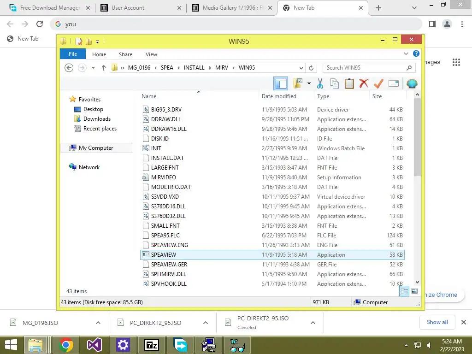Screen dimensions: 472x354
Task: Click Show all downloads button
Action: pos(437,322)
